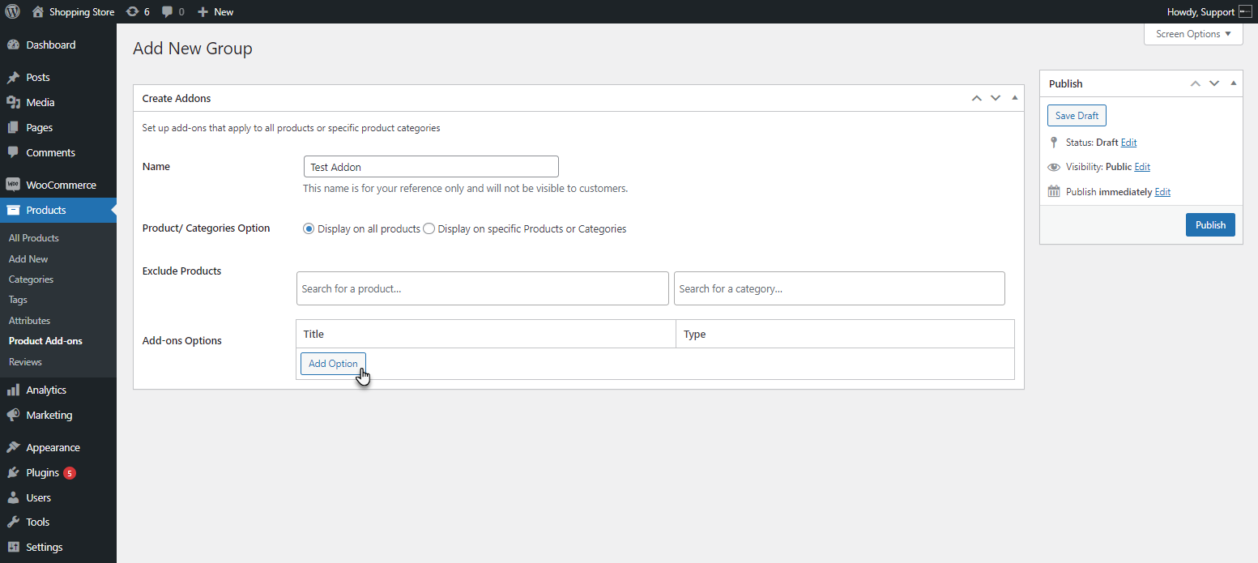Click the updates icon showing 6
The image size is (1258, 563).
point(133,11)
